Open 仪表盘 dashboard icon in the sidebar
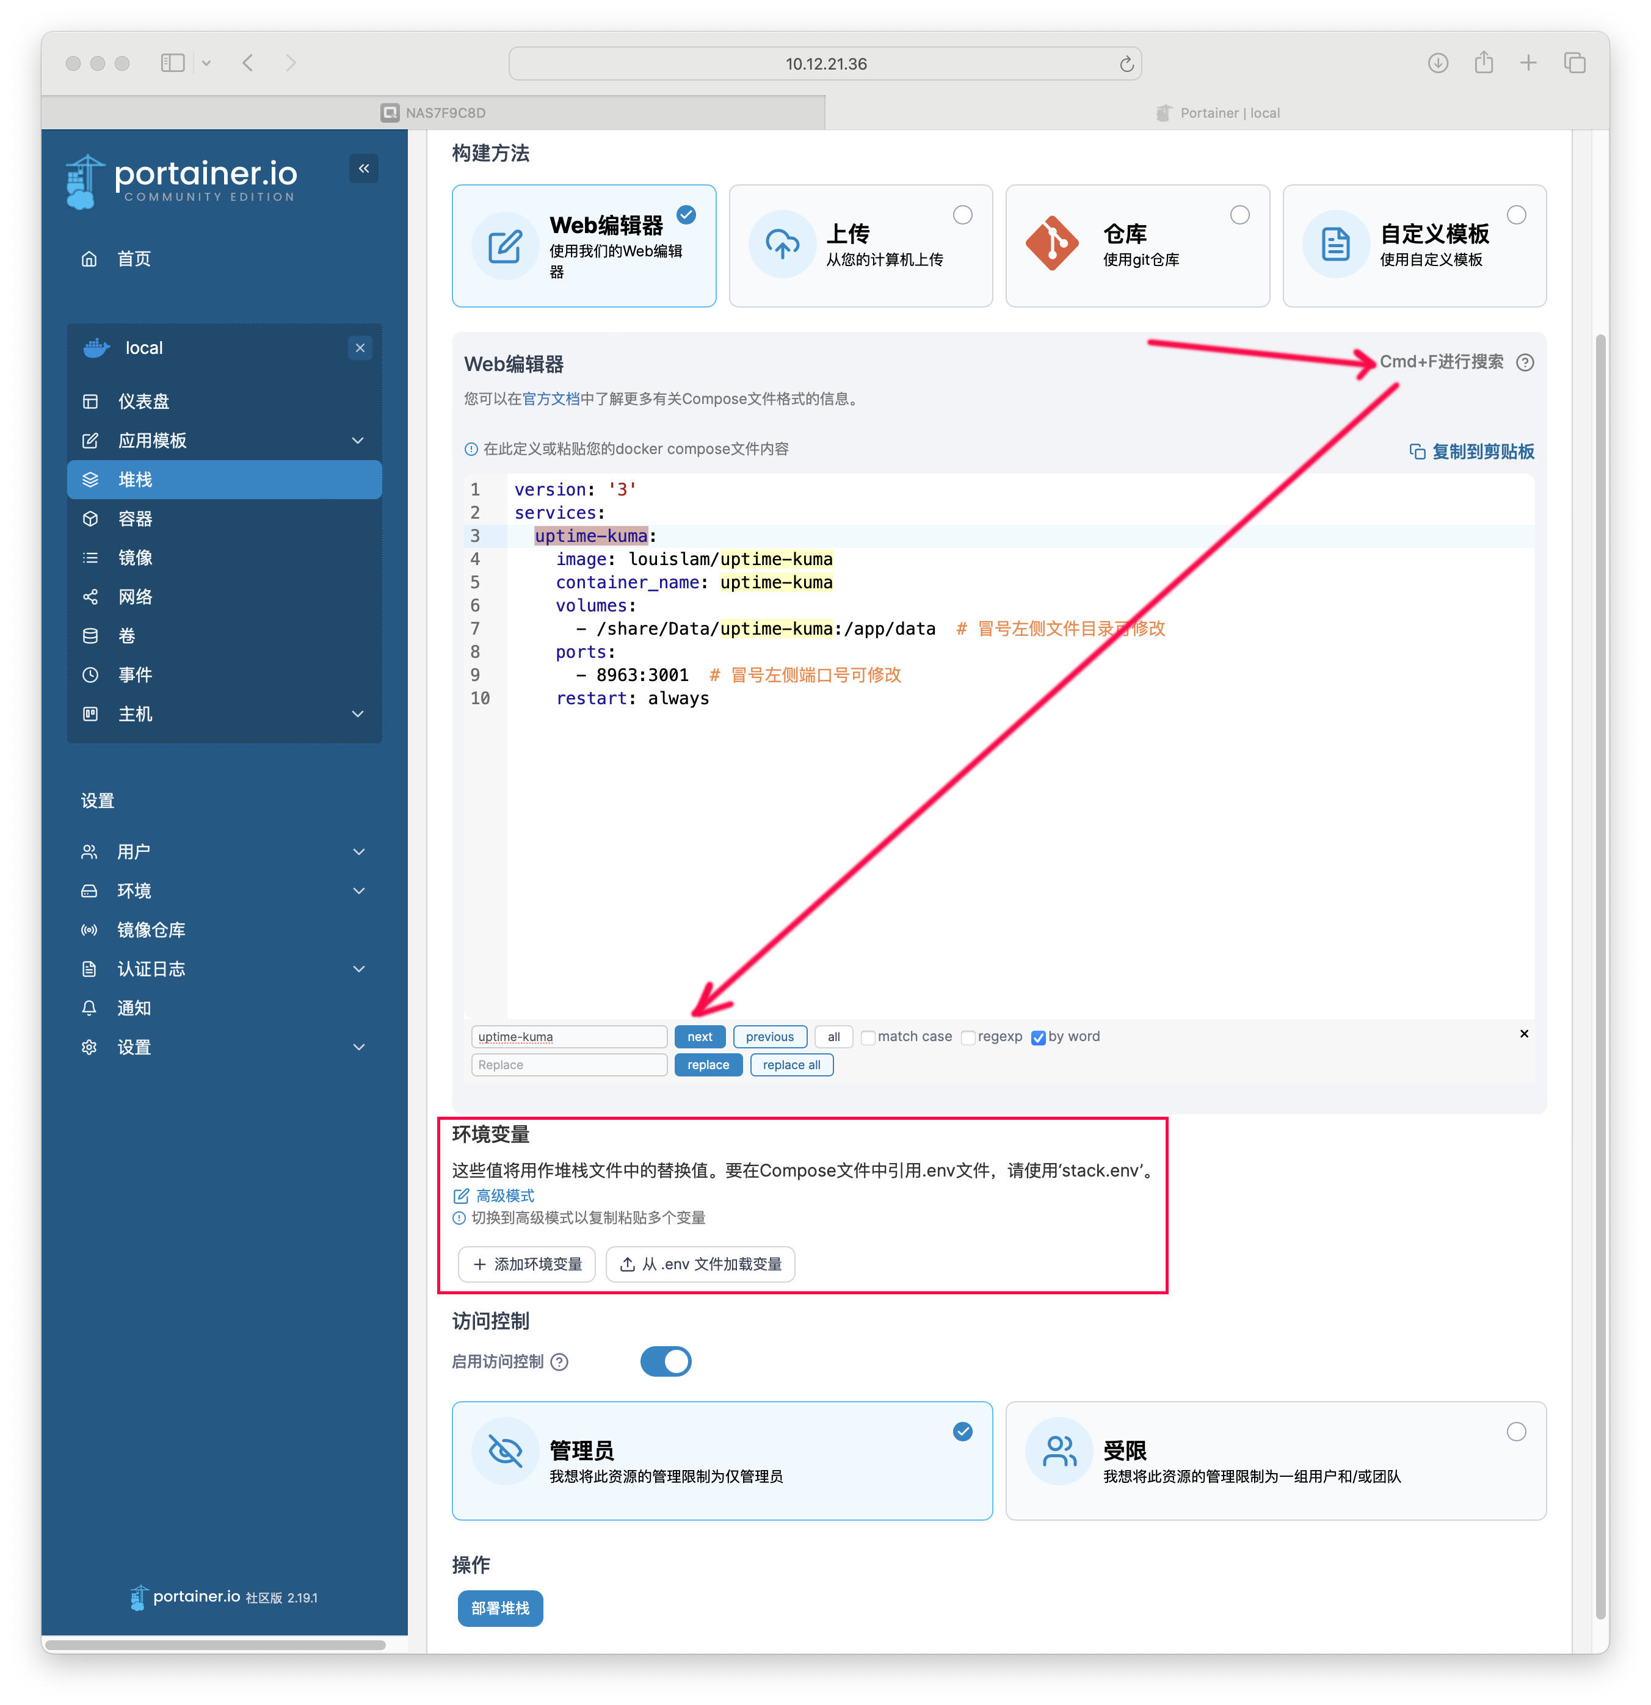 [90, 401]
